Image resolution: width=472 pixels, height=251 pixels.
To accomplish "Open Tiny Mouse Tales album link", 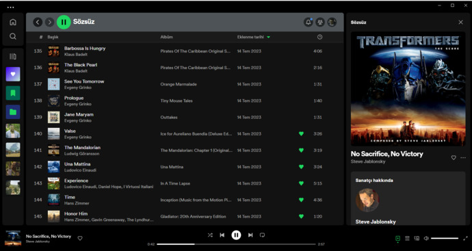I will 176,101.
